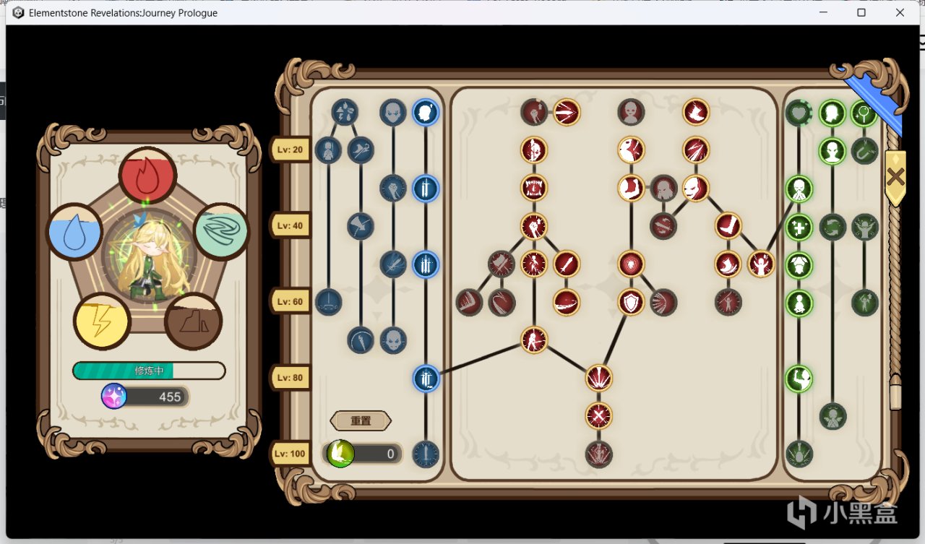Select the red crossed swords X skill

point(599,416)
